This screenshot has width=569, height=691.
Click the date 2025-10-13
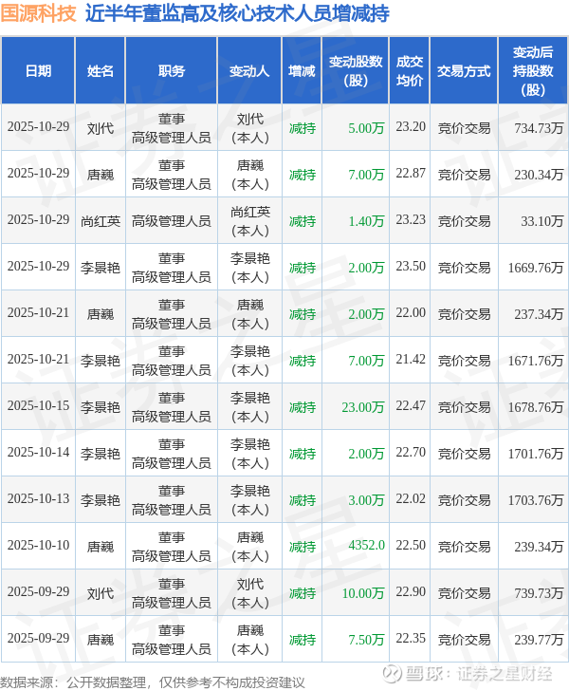(38, 498)
